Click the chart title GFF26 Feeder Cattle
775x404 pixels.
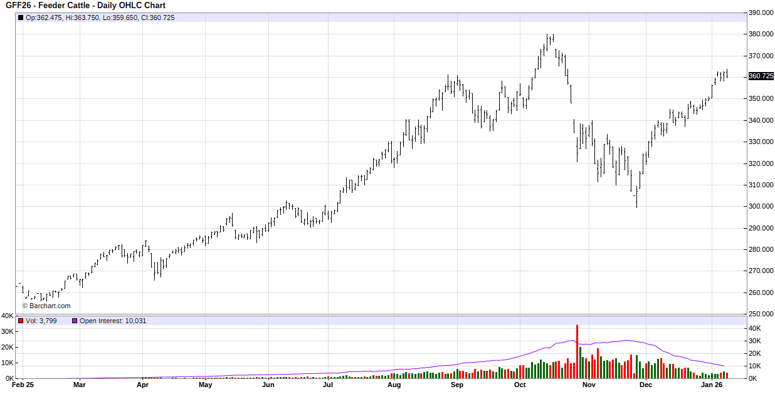click(85, 5)
